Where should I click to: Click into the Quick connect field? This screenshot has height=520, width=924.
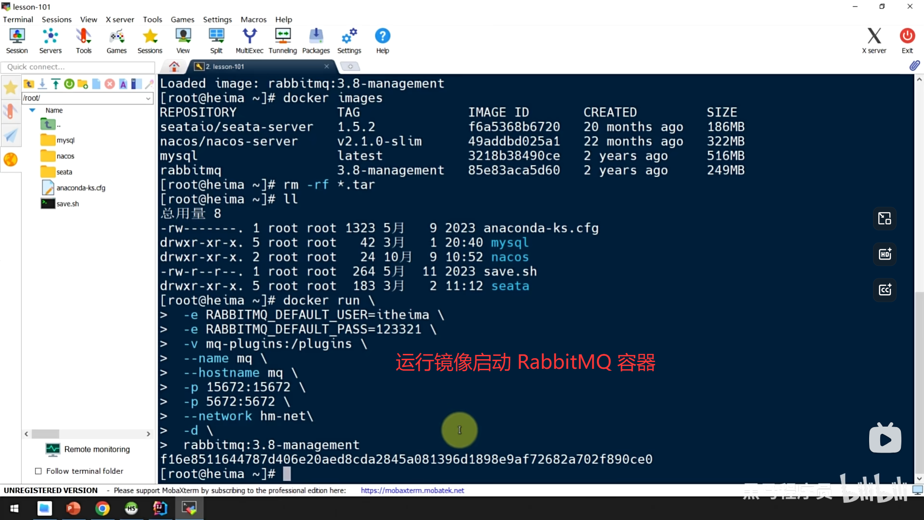click(x=77, y=67)
